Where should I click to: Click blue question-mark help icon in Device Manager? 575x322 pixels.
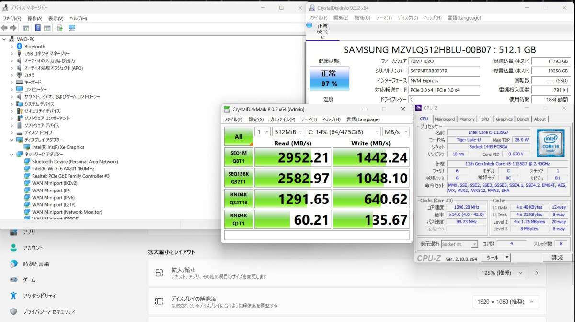coord(37,28)
